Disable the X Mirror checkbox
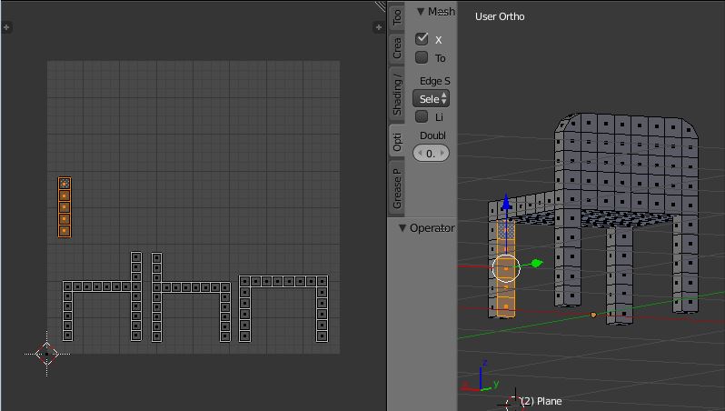This screenshot has height=411, width=725. click(422, 39)
